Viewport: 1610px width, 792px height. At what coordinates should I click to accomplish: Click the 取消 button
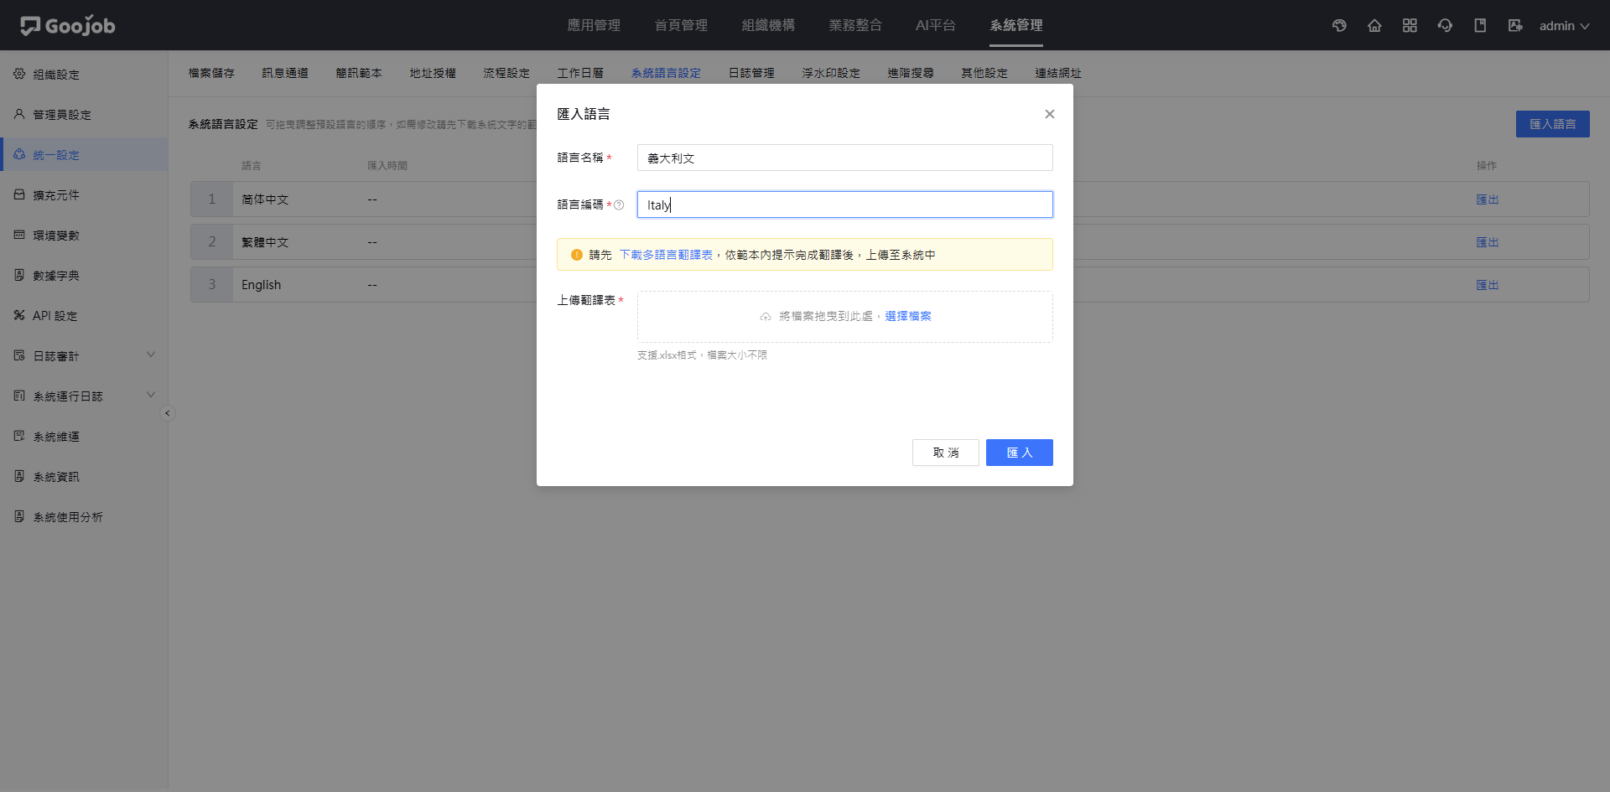coord(946,453)
